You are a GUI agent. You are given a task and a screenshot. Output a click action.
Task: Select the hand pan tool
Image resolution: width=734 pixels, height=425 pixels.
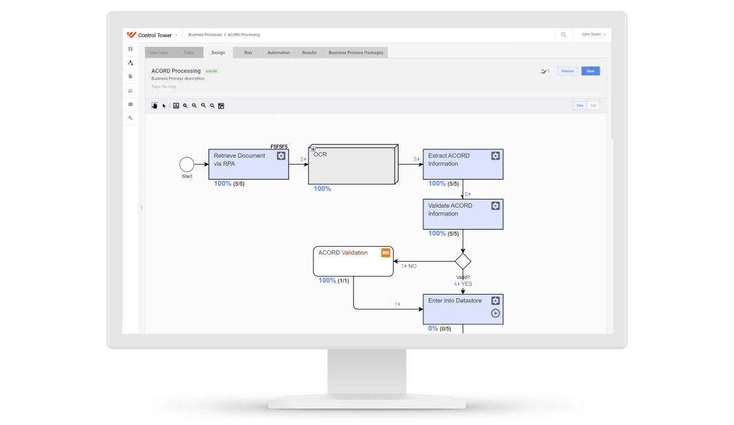(x=154, y=106)
